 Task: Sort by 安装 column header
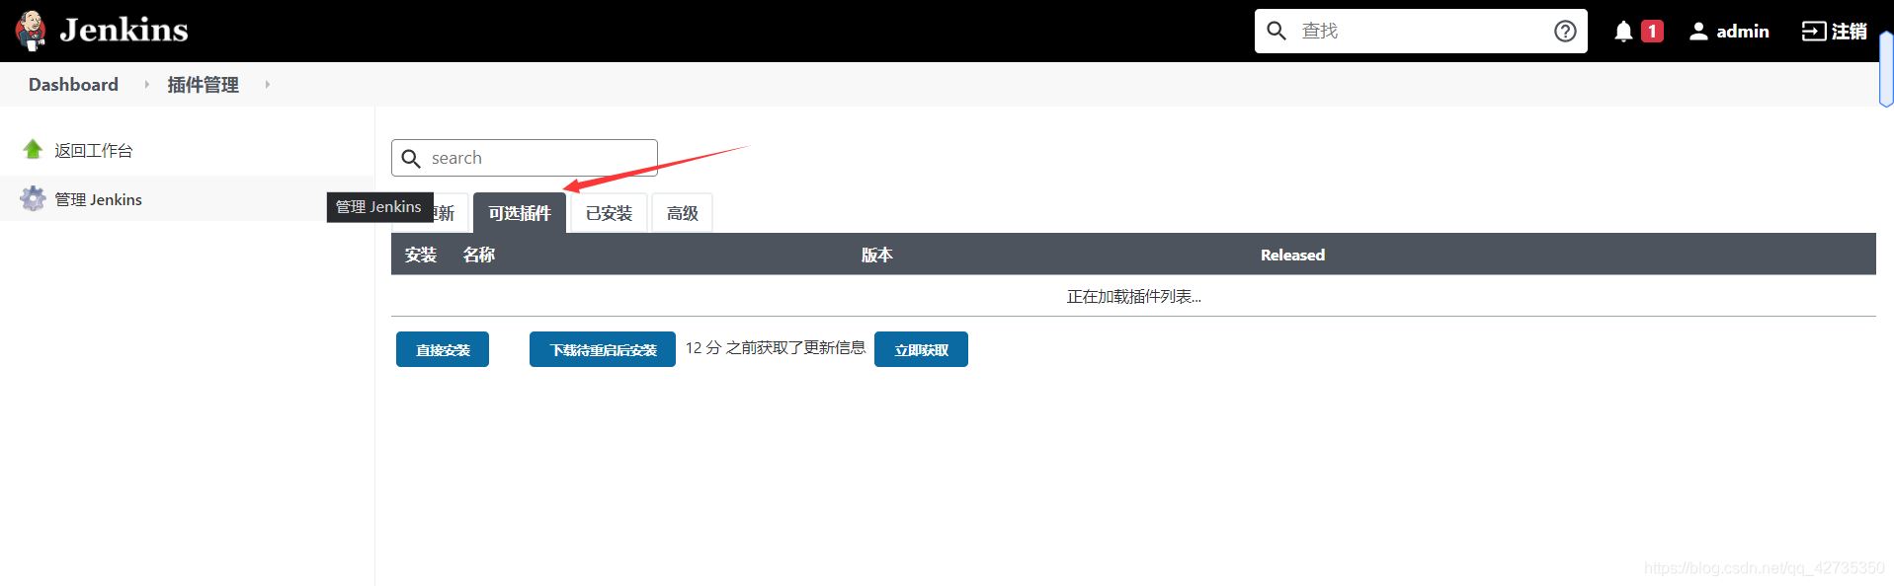pos(421,255)
